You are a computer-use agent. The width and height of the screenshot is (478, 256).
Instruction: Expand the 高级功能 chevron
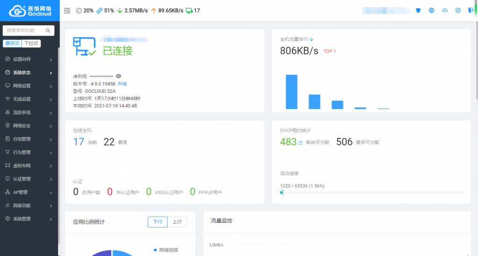(x=51, y=205)
